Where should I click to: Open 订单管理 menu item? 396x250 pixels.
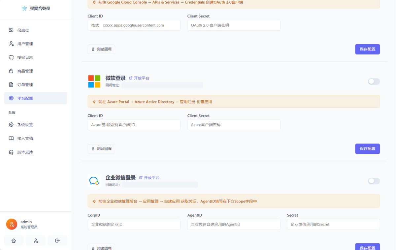click(36, 85)
